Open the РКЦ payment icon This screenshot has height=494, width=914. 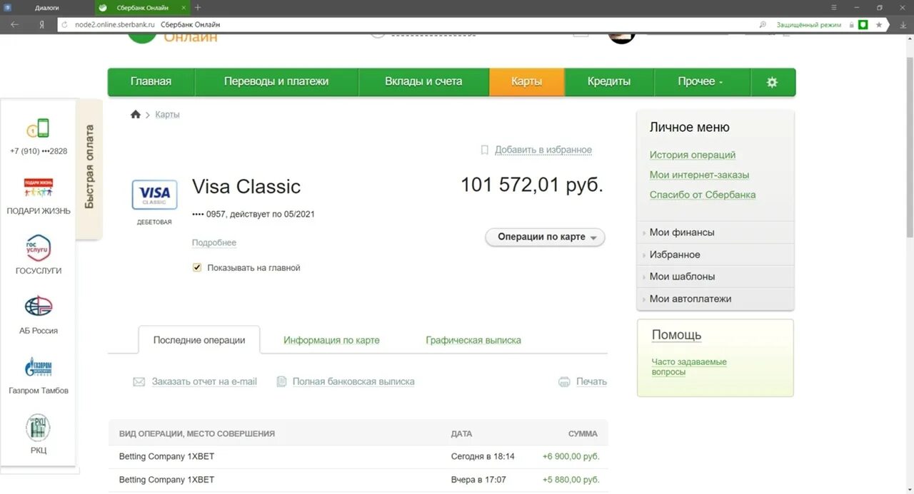coord(39,428)
